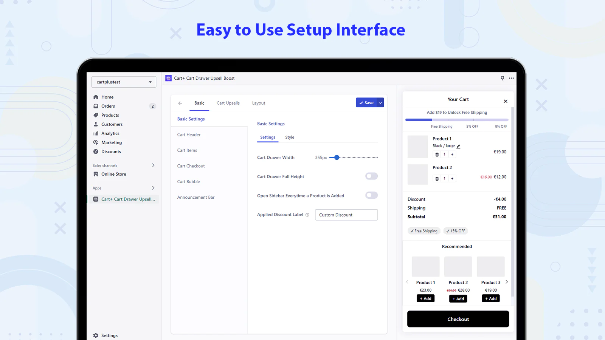Enable the Cart Drawer Full Height toggle
This screenshot has height=340, width=605.
pos(371,176)
